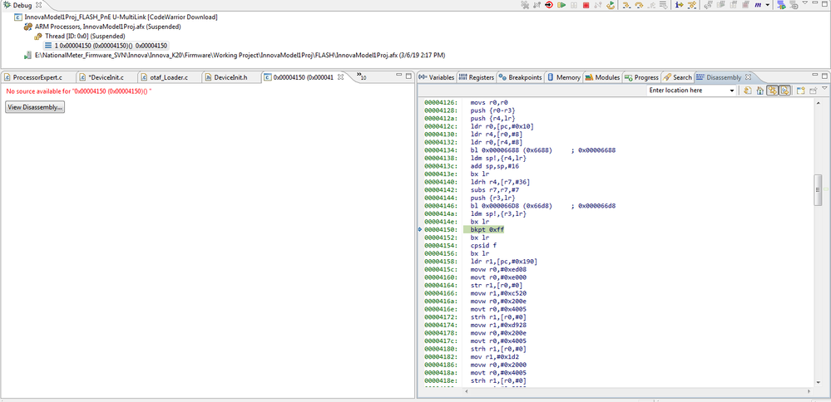The width and height of the screenshot is (831, 402).
Task: Open the otaf_Loader.c editor tab
Action: [169, 77]
